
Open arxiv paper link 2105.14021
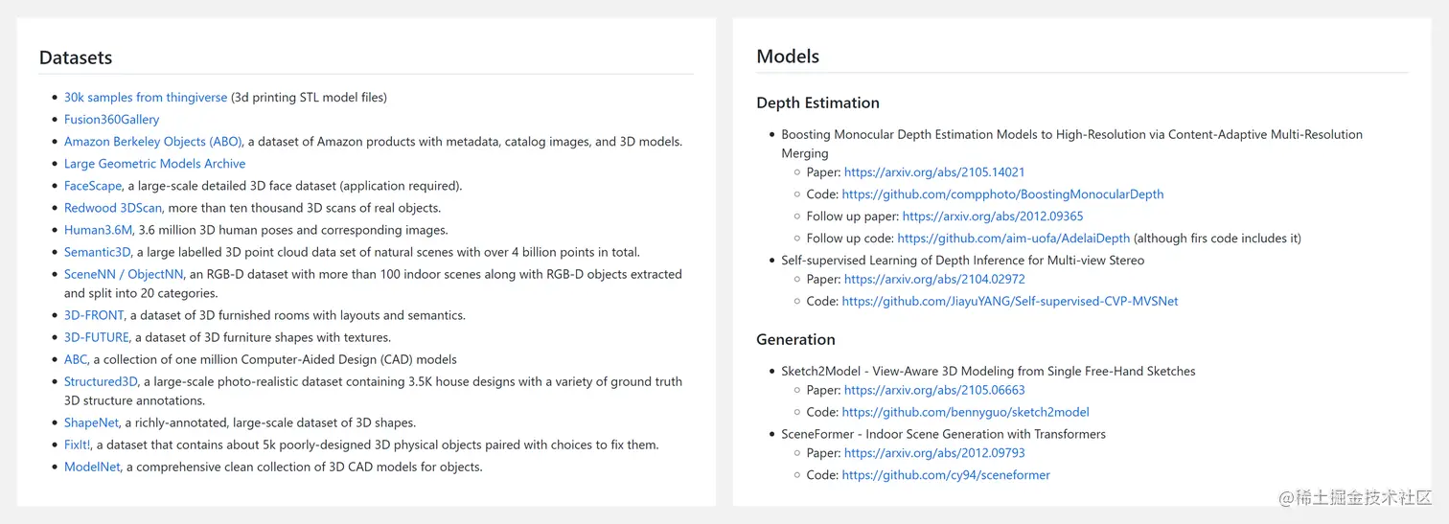coord(934,172)
